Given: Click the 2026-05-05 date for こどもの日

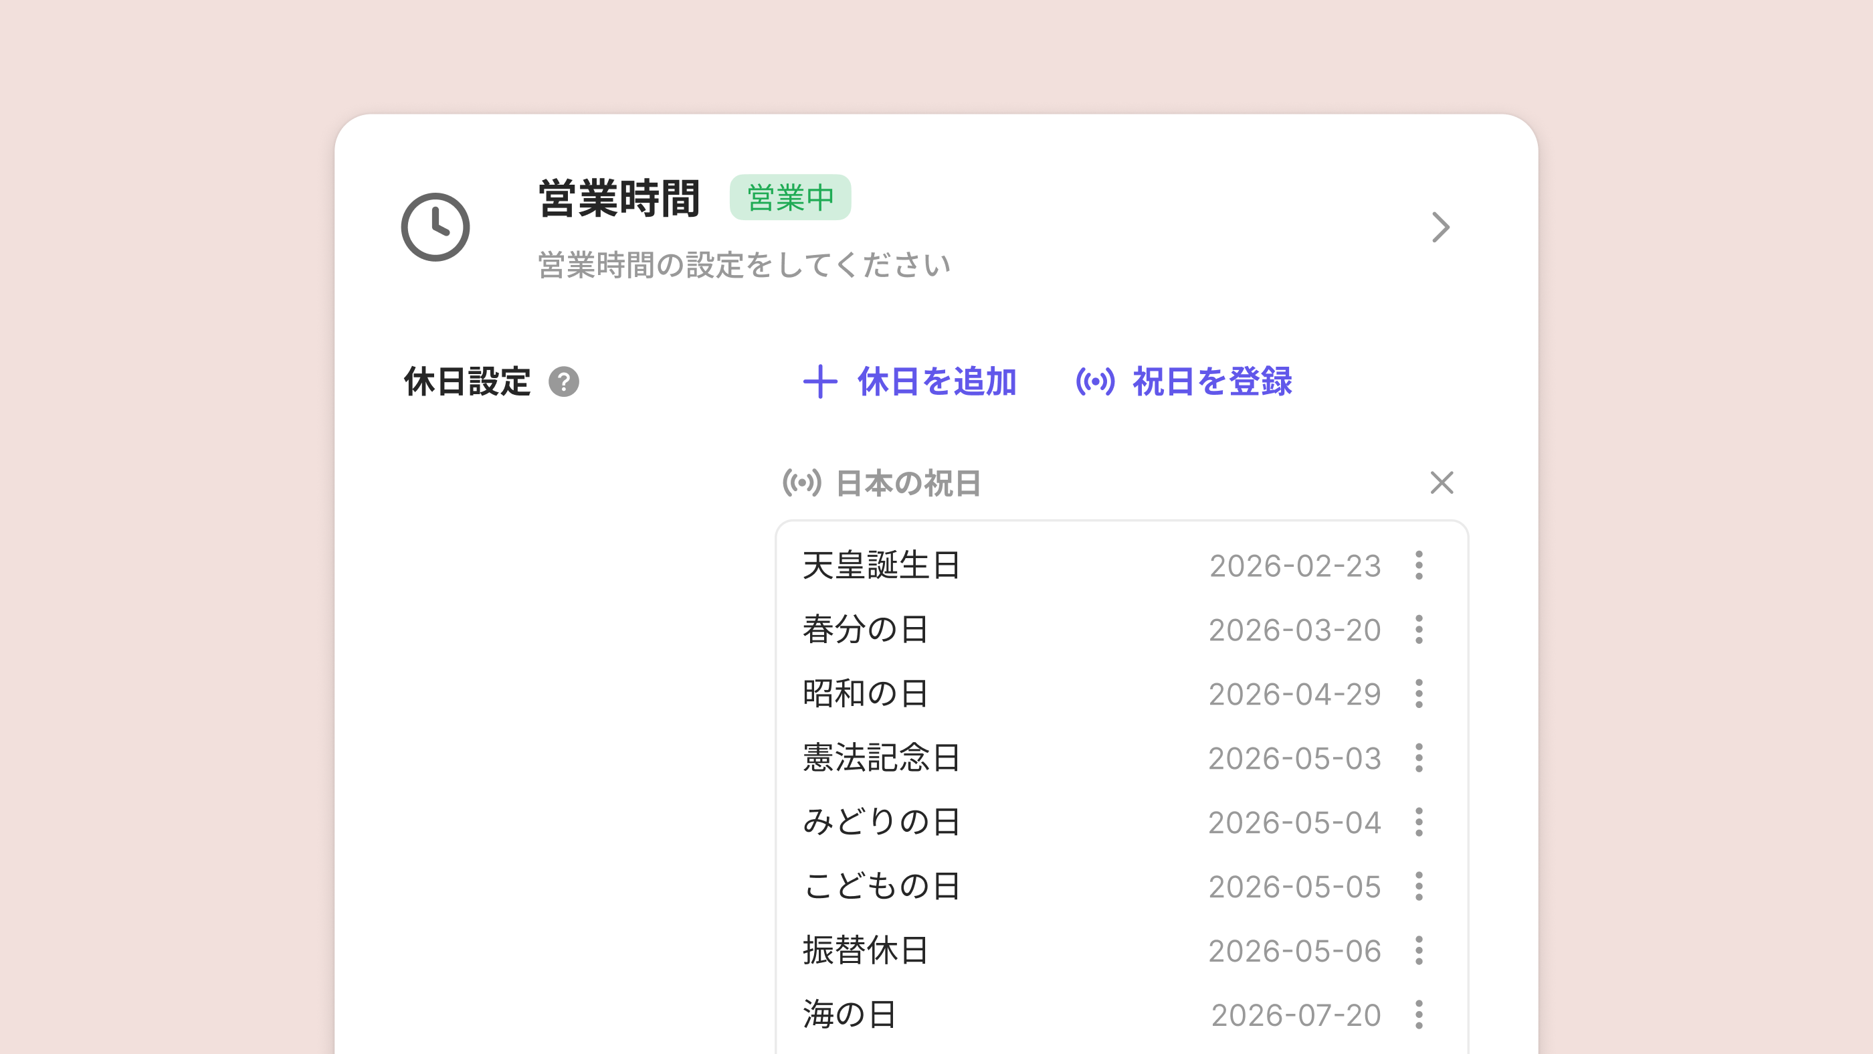Looking at the screenshot, I should (x=1294, y=887).
